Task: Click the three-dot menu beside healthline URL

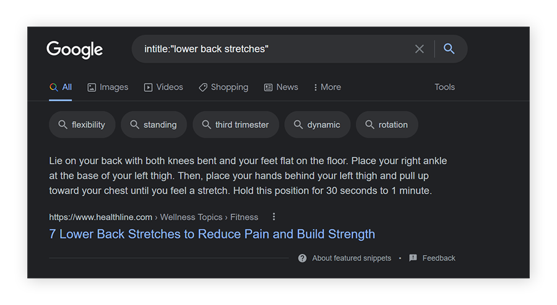Action: click(x=274, y=217)
